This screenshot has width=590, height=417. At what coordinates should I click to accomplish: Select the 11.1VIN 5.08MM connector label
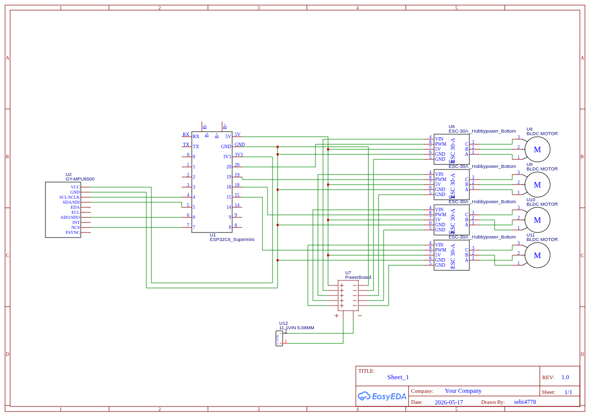[x=296, y=328]
